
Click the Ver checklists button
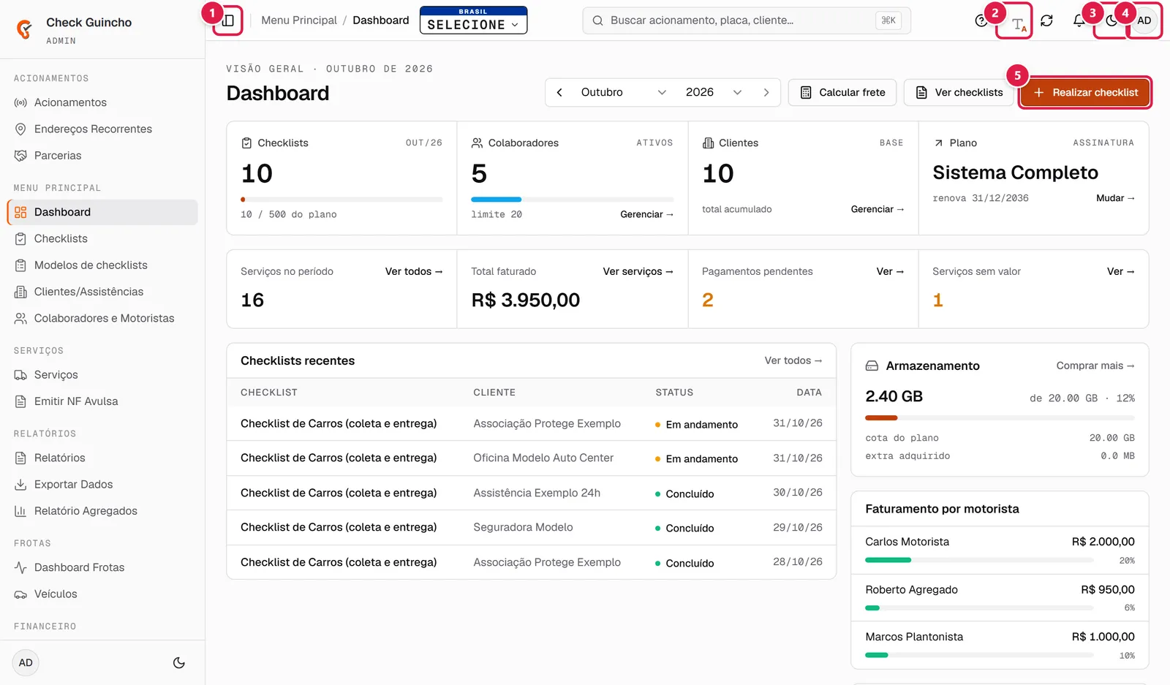tap(959, 92)
